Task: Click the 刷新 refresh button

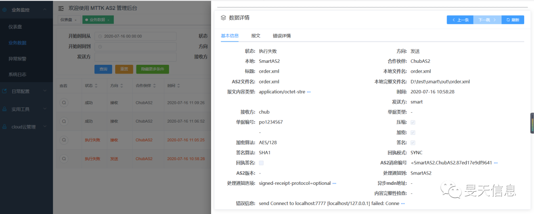Action: coord(513,20)
